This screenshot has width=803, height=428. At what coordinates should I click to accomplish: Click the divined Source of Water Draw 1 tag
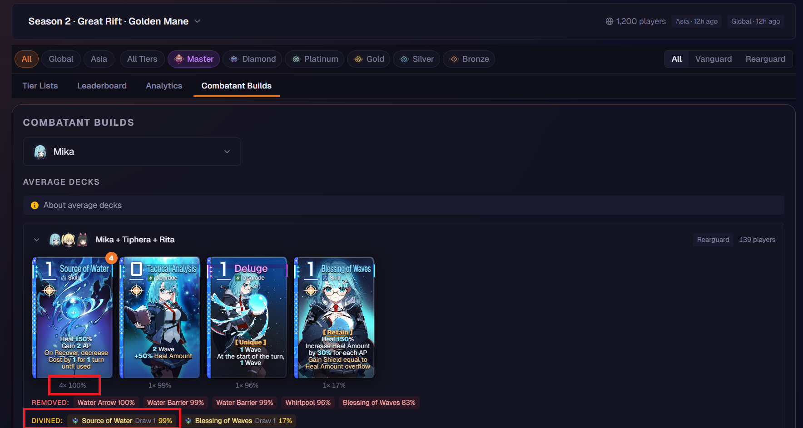[x=122, y=421]
